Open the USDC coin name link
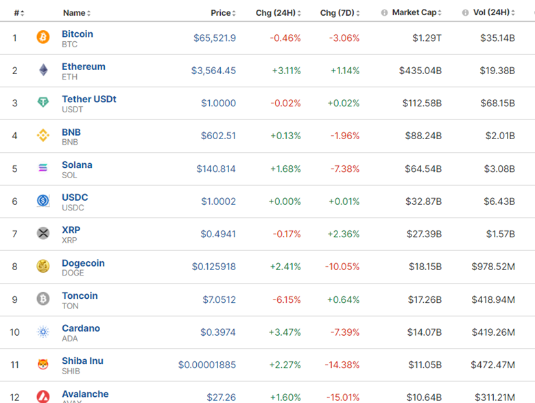 [x=75, y=197]
